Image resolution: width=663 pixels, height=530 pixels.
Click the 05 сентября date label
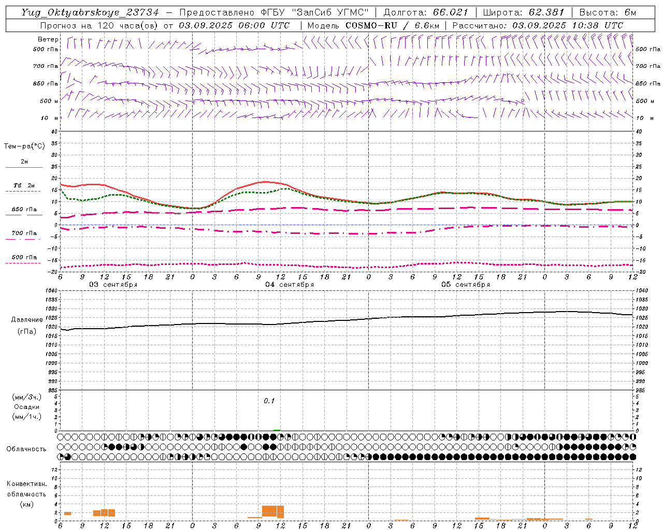pos(466,285)
